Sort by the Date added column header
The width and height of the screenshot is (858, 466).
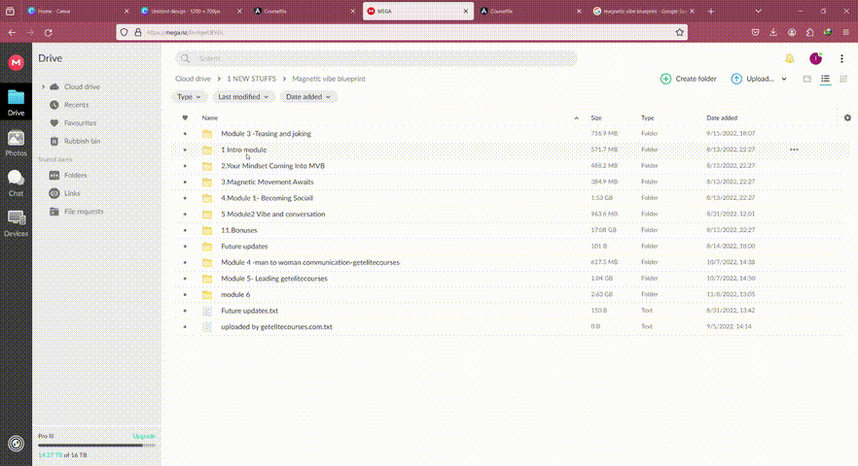[722, 118]
